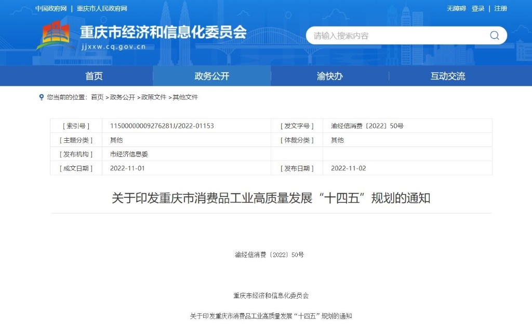Select the 政务公开 navigation tab
Screen dimensions: 532x334
(x=212, y=76)
